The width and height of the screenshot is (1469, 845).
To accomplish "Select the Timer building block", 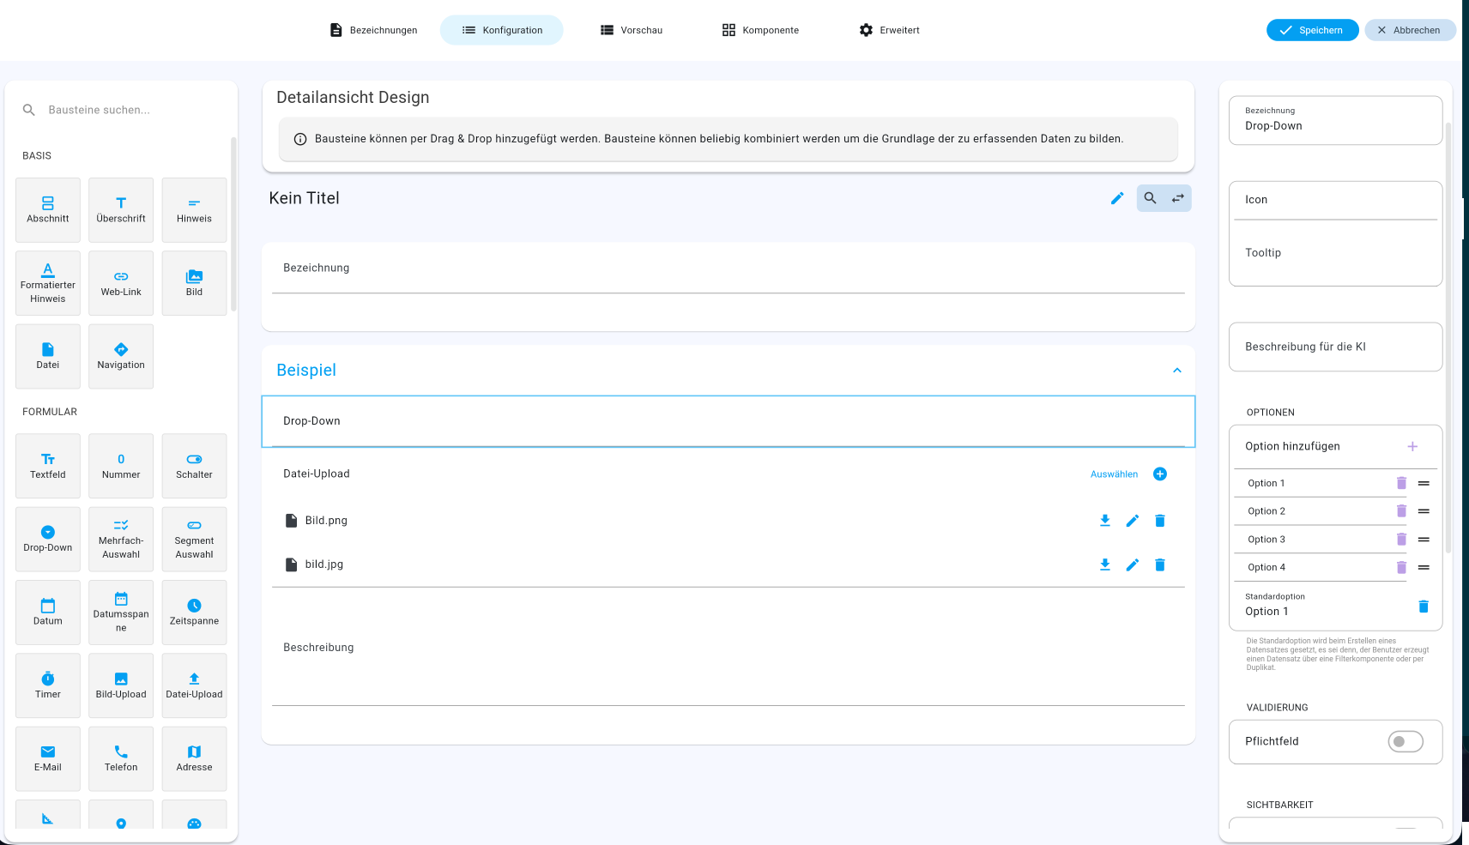I will point(48,685).
